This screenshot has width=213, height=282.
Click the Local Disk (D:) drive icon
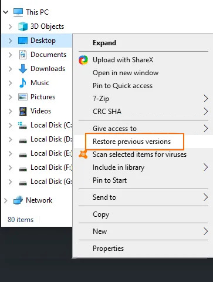23,140
